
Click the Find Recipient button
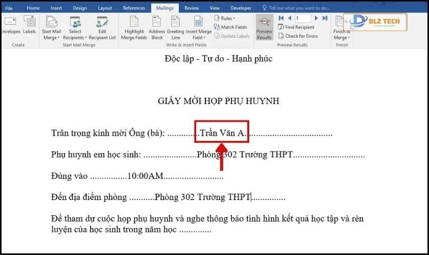(x=296, y=27)
